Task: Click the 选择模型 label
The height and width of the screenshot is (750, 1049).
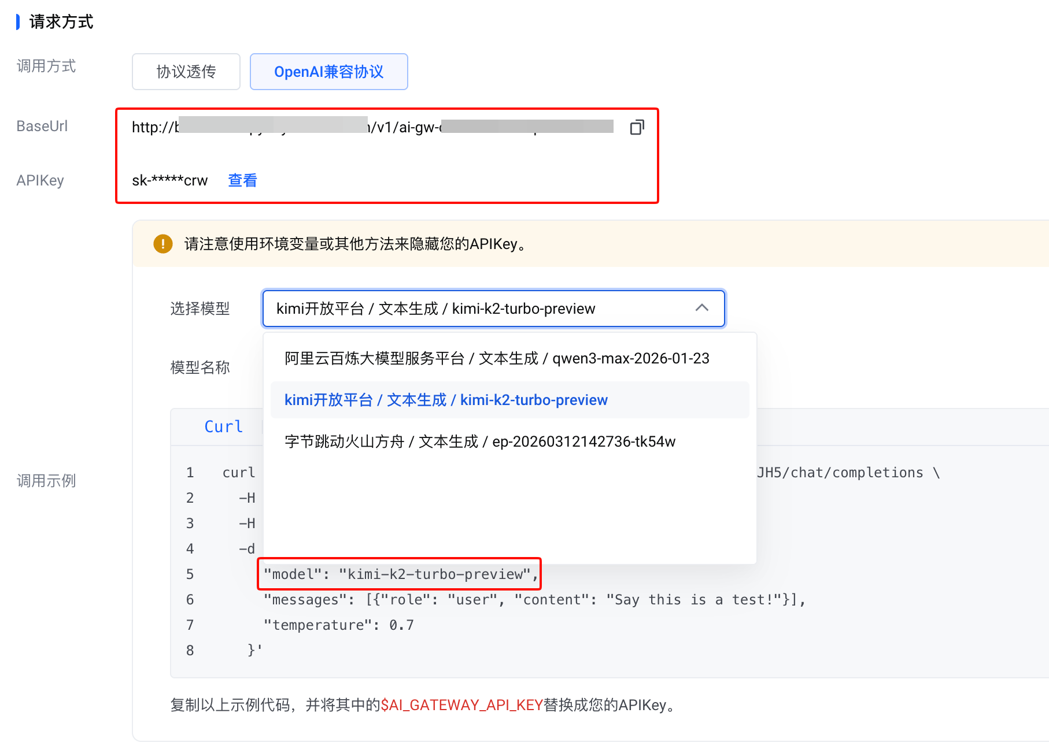Action: click(200, 309)
